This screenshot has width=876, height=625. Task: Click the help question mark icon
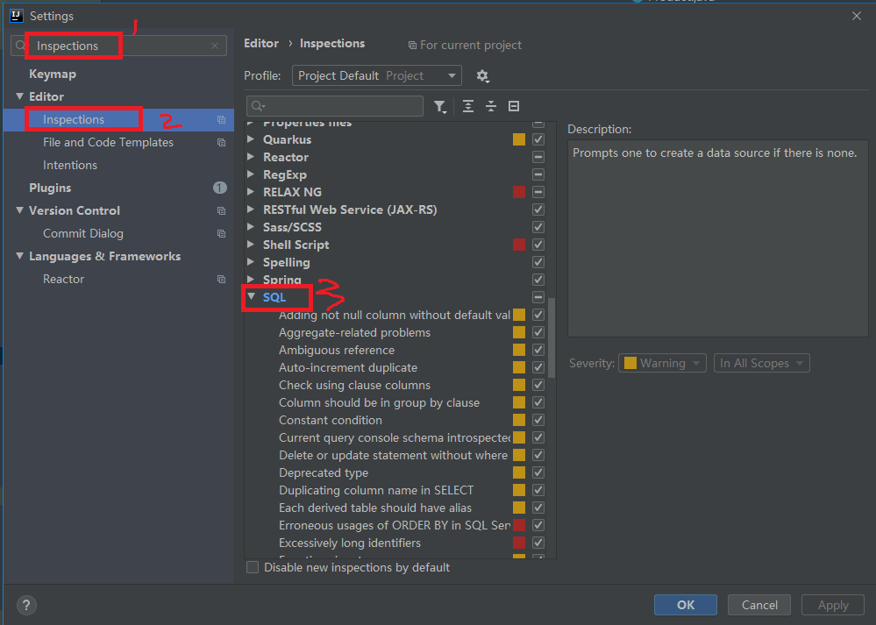(26, 605)
